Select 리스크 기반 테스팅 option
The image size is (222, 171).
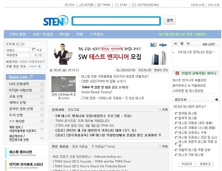click(x=176, y=155)
